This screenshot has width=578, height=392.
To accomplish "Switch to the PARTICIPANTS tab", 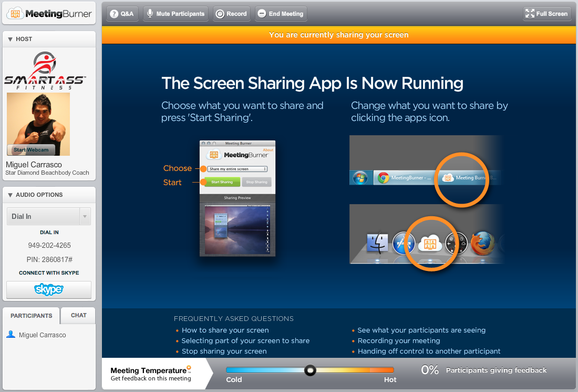I will 31,316.
